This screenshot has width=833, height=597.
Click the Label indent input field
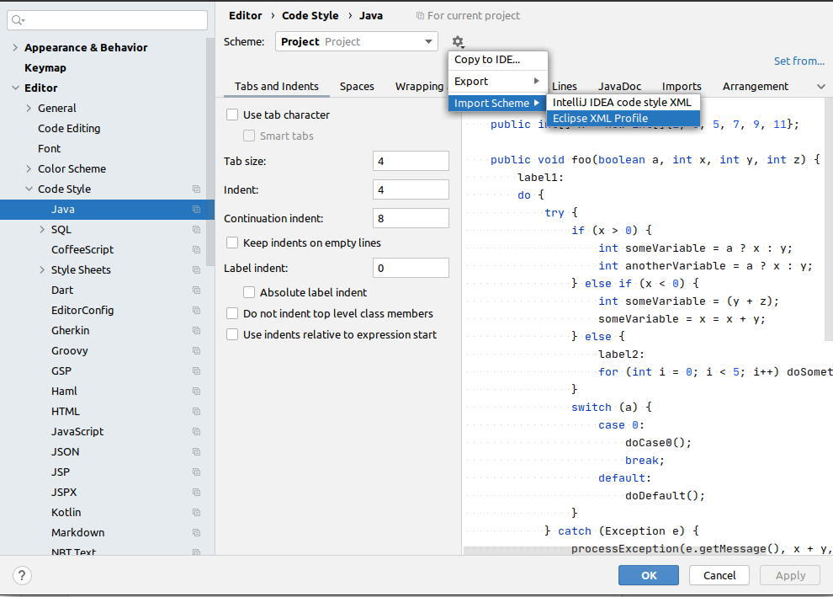pos(411,269)
